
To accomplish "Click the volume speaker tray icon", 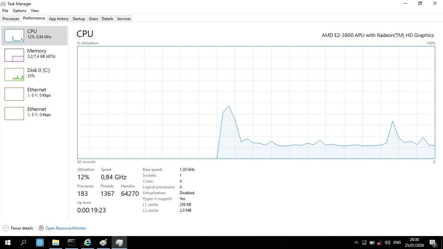I will point(387,243).
